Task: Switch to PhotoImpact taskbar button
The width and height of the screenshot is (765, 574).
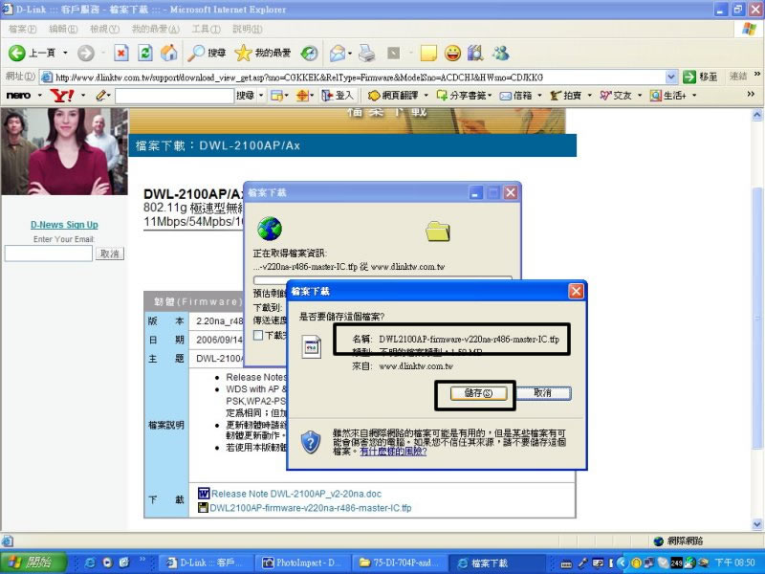Action: [302, 563]
